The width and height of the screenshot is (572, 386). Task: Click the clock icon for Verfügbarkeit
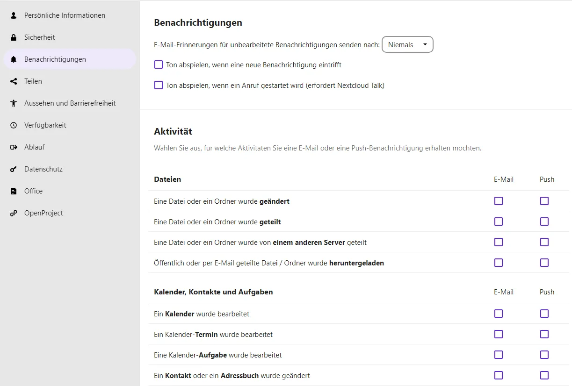pyautogui.click(x=13, y=125)
